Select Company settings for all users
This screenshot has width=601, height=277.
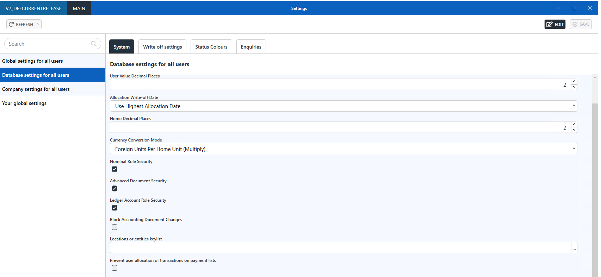(x=36, y=89)
